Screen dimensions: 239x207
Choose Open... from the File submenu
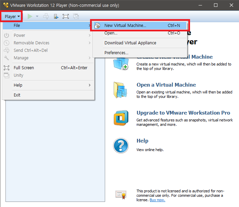coord(140,33)
